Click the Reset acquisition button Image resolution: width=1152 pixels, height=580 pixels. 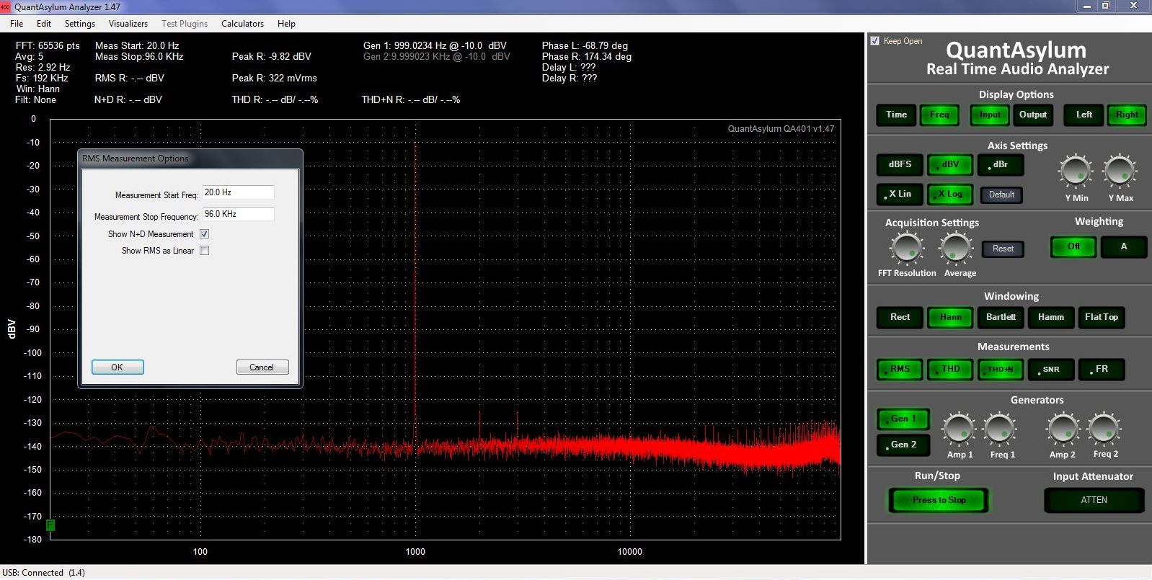tap(1003, 249)
